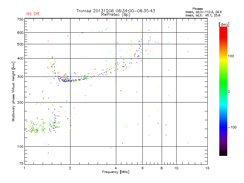Click the '6' frequency axis tick label
This screenshot has height=183, width=244.
pos(142,168)
